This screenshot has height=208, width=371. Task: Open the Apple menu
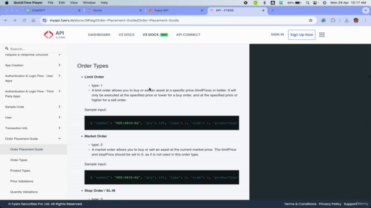point(6,2)
